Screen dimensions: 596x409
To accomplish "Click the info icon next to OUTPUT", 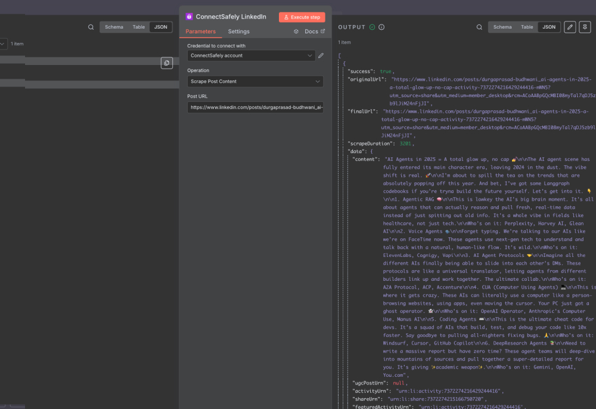I will point(381,27).
